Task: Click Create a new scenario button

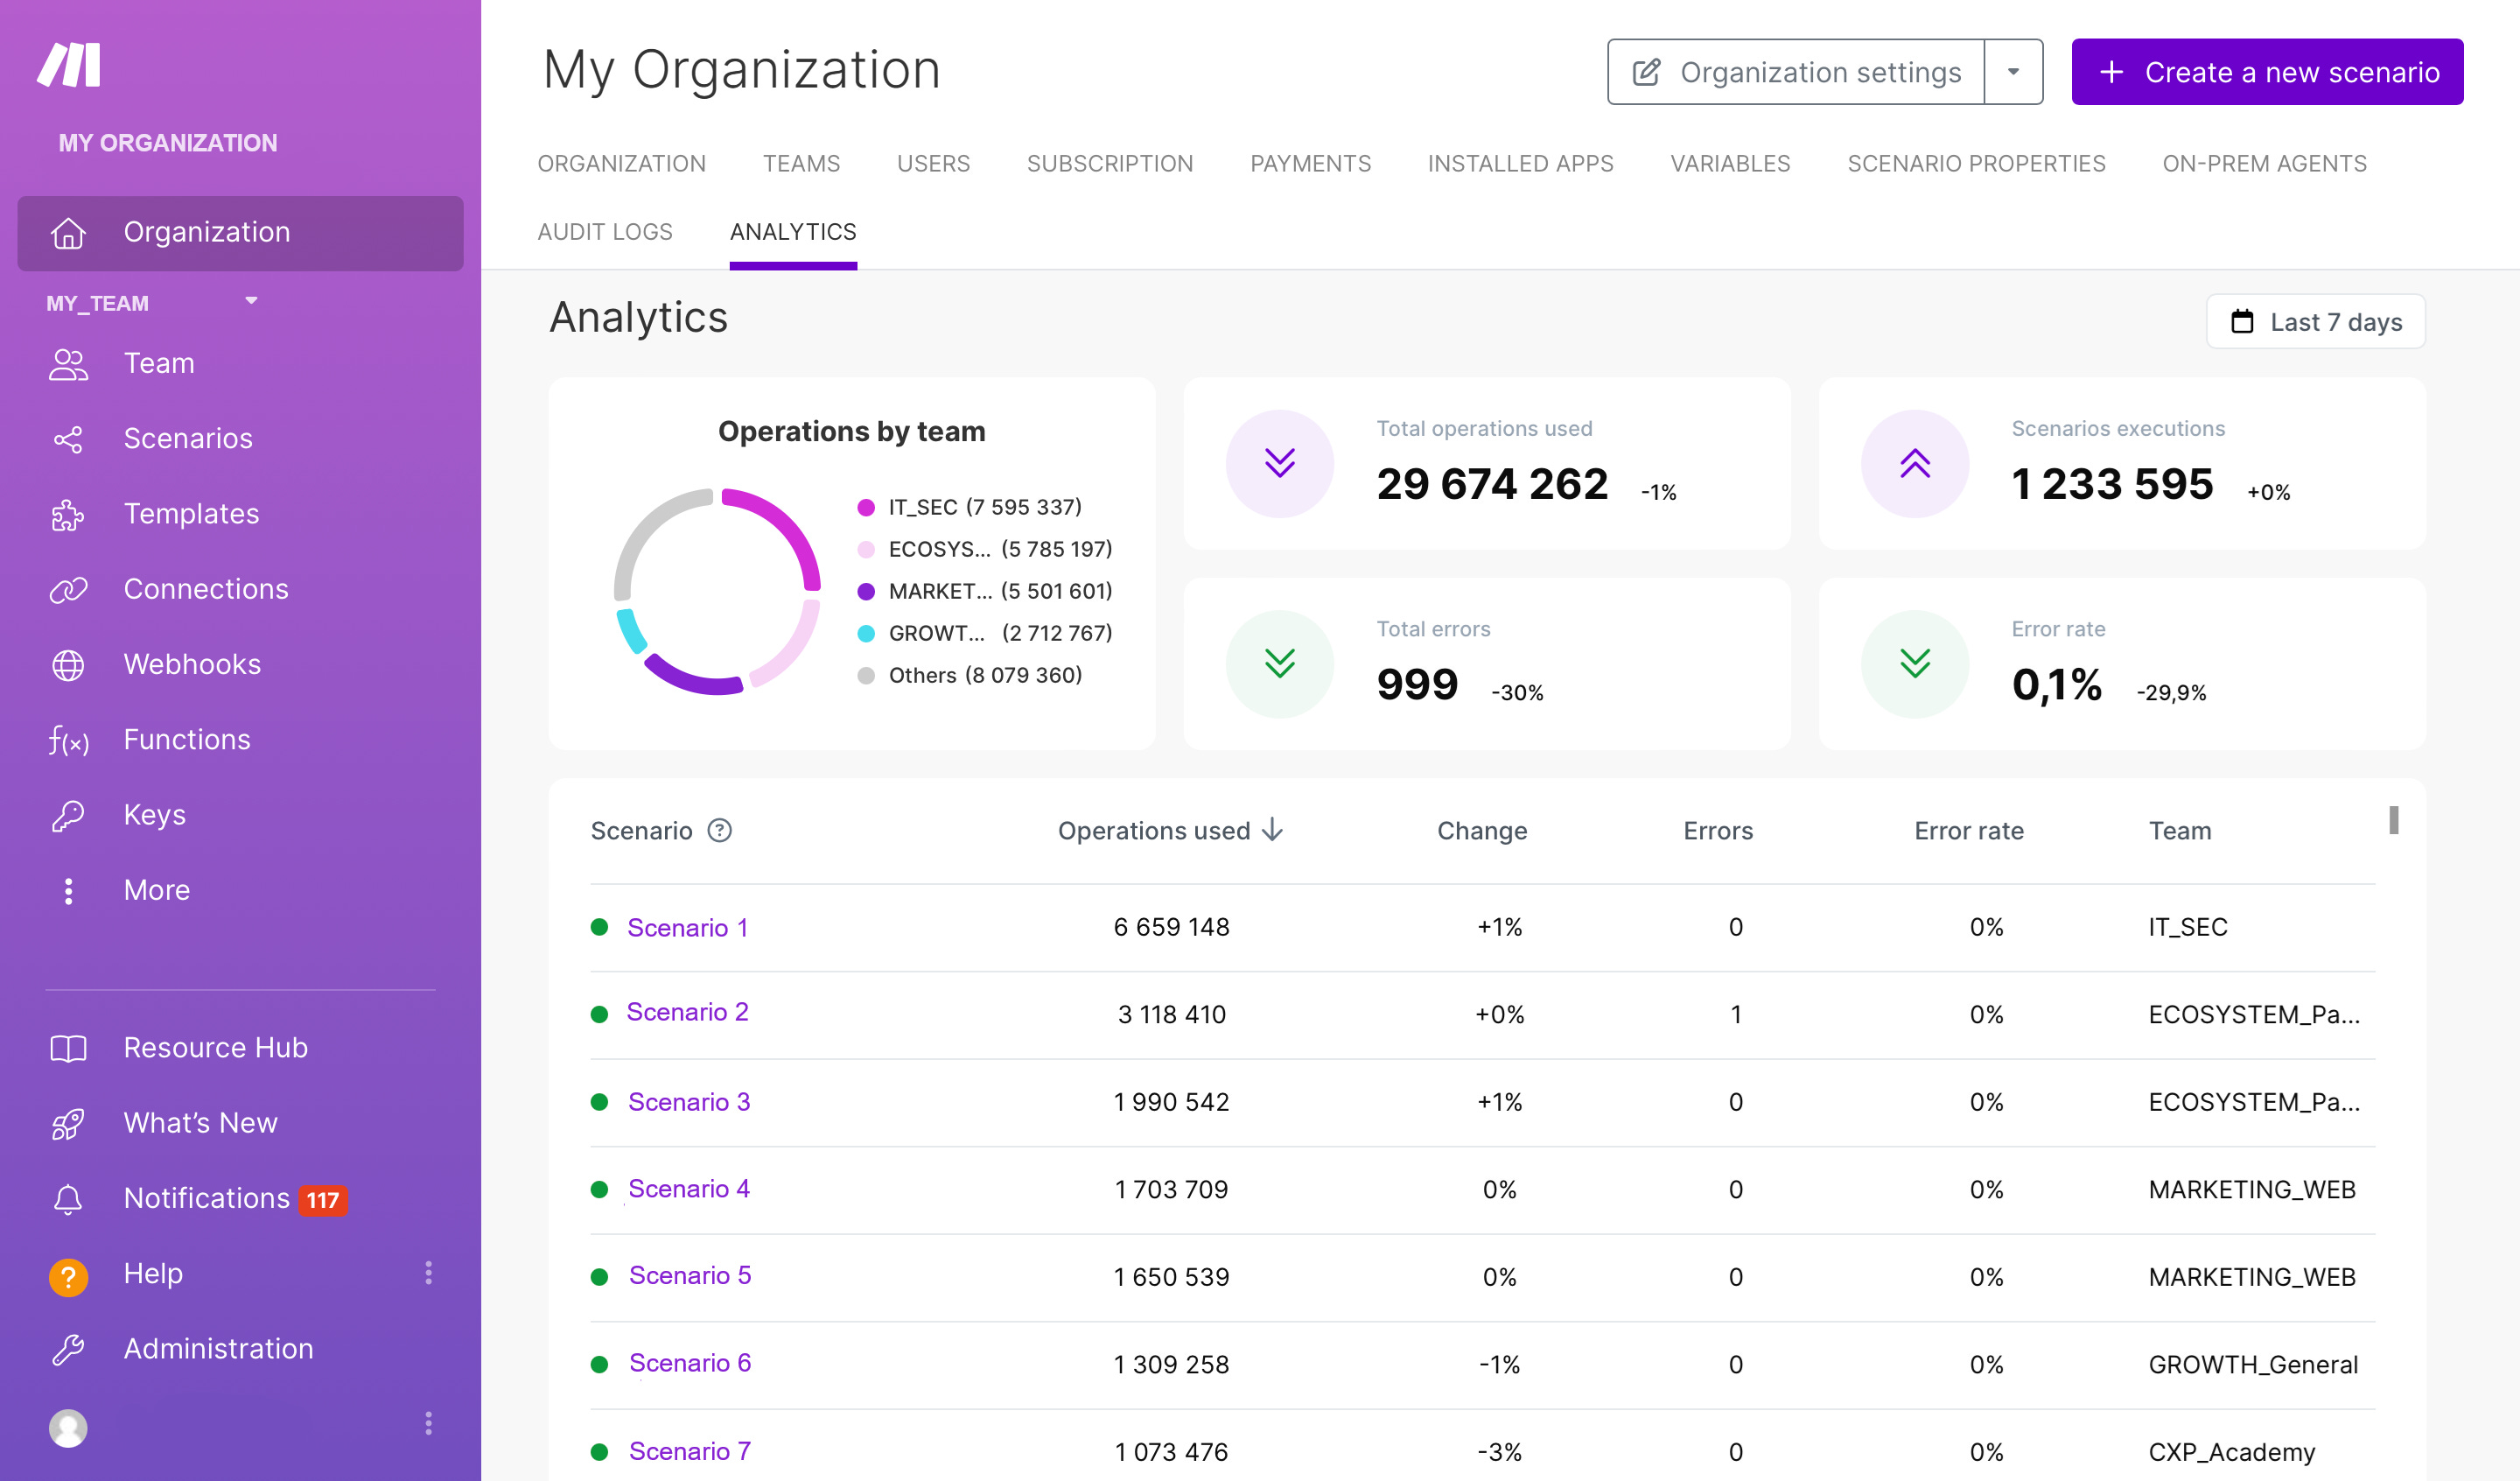Action: coord(2266,72)
